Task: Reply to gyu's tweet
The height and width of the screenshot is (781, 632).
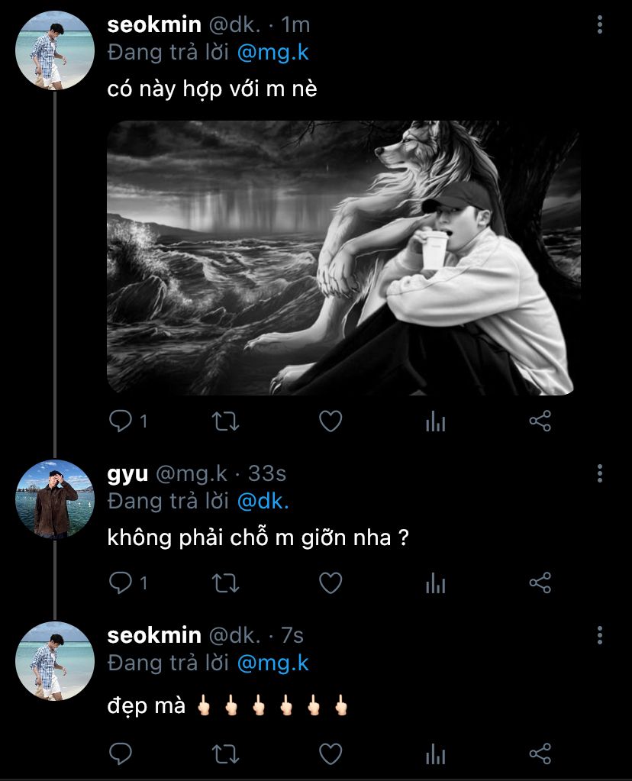Action: tap(121, 584)
